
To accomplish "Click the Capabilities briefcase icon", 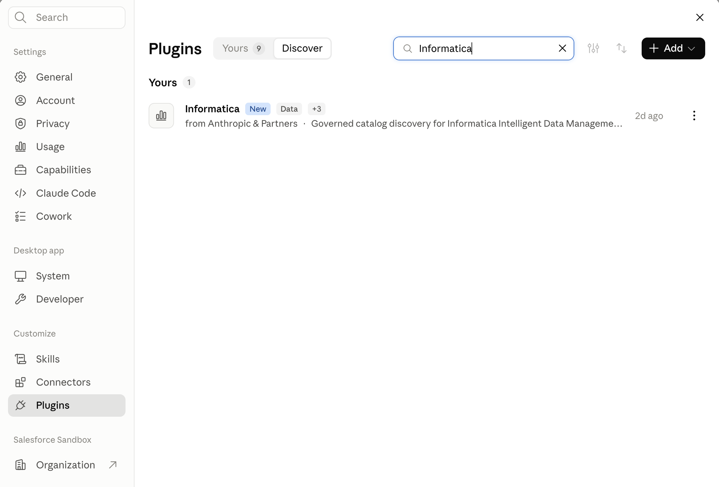I will [21, 170].
